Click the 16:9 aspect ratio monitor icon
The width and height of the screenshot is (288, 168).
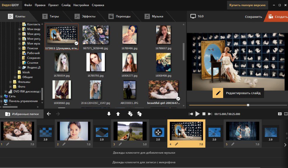click(x=193, y=16)
